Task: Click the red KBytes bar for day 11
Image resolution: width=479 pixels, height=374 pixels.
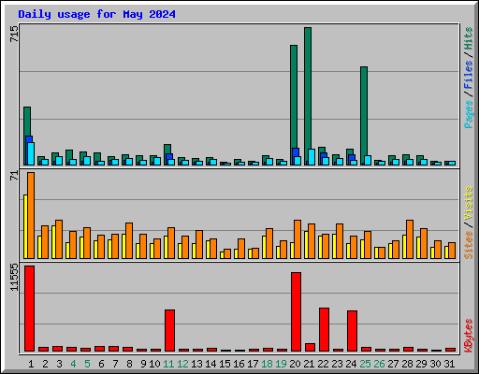Action: click(169, 330)
